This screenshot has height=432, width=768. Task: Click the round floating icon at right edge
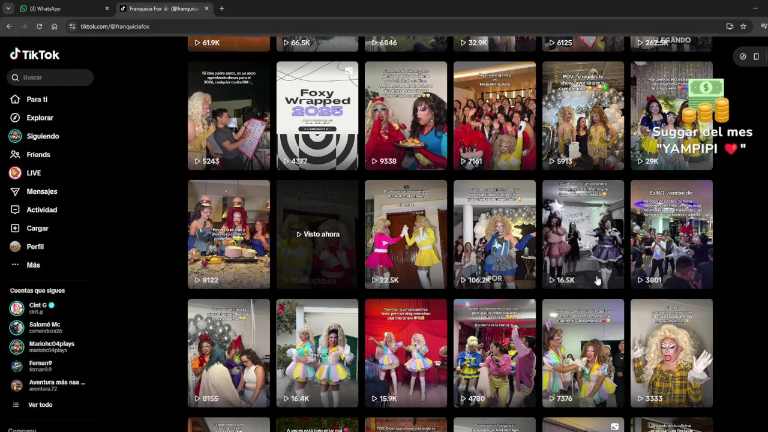pos(743,57)
